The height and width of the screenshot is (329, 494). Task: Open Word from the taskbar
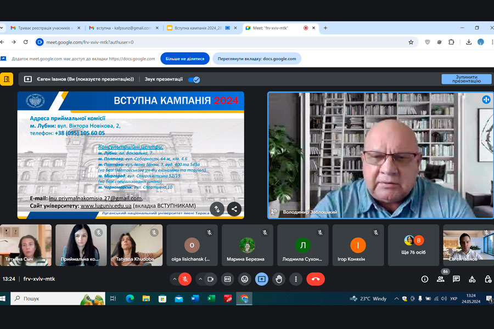click(195, 298)
